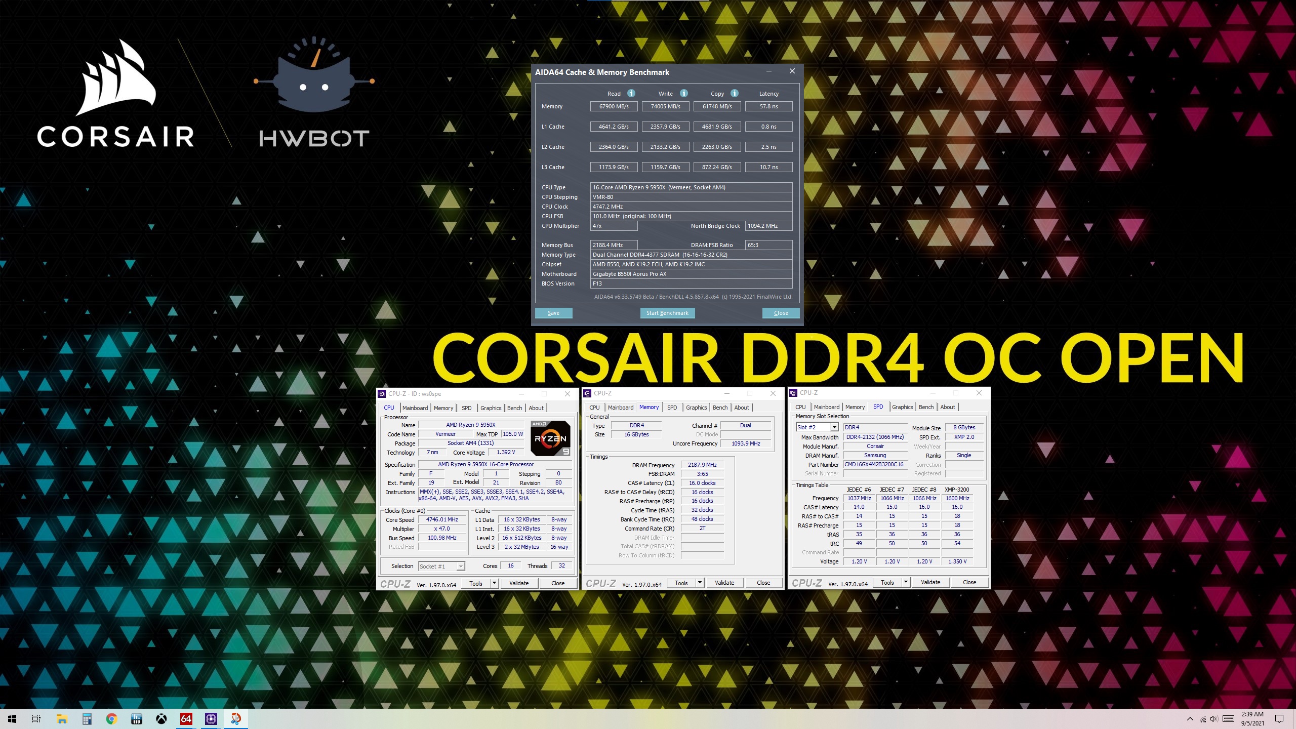Click Save in AIDA64 benchmark window

click(x=553, y=313)
